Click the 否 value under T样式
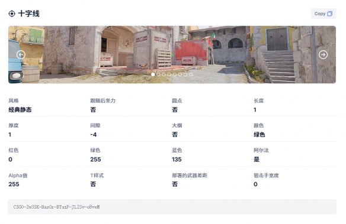 pyautogui.click(x=93, y=184)
